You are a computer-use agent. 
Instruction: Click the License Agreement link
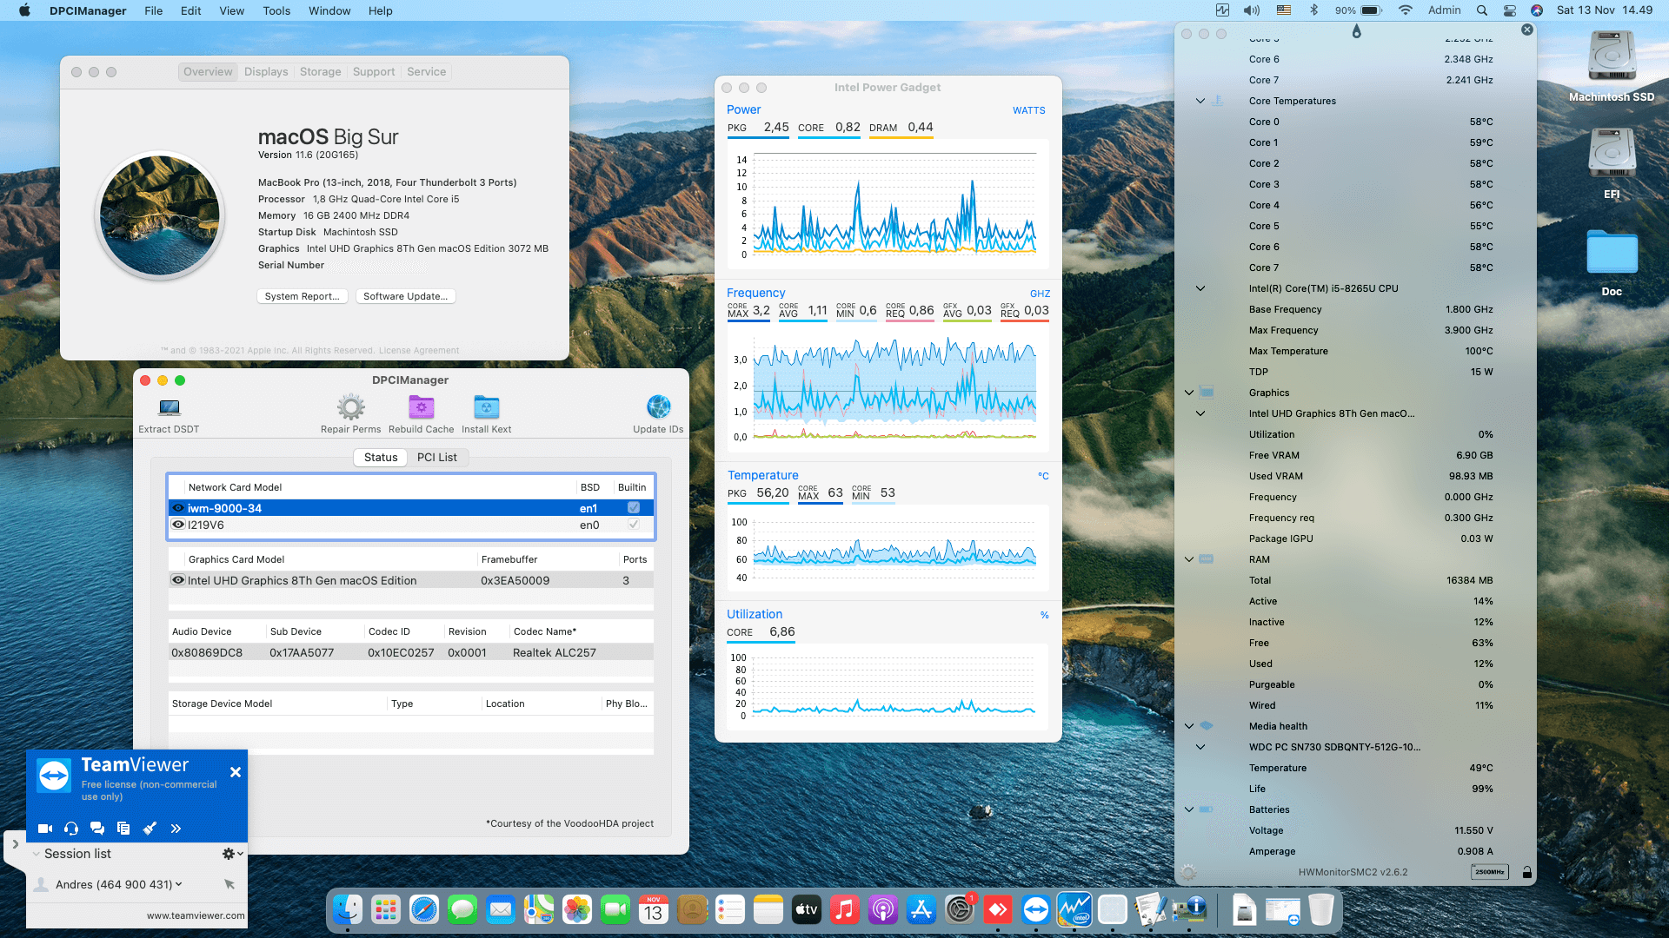419,351
